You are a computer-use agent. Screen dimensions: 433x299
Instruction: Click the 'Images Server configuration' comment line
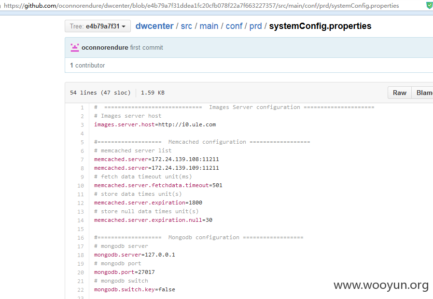(x=234, y=107)
